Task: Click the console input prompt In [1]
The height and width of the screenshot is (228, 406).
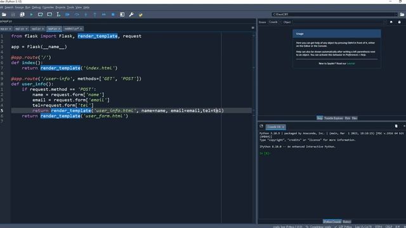Action: click(265, 153)
